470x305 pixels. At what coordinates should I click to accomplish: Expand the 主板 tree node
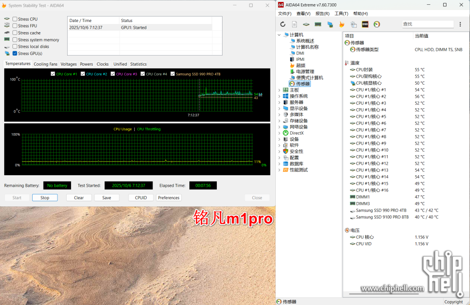pyautogui.click(x=280, y=90)
